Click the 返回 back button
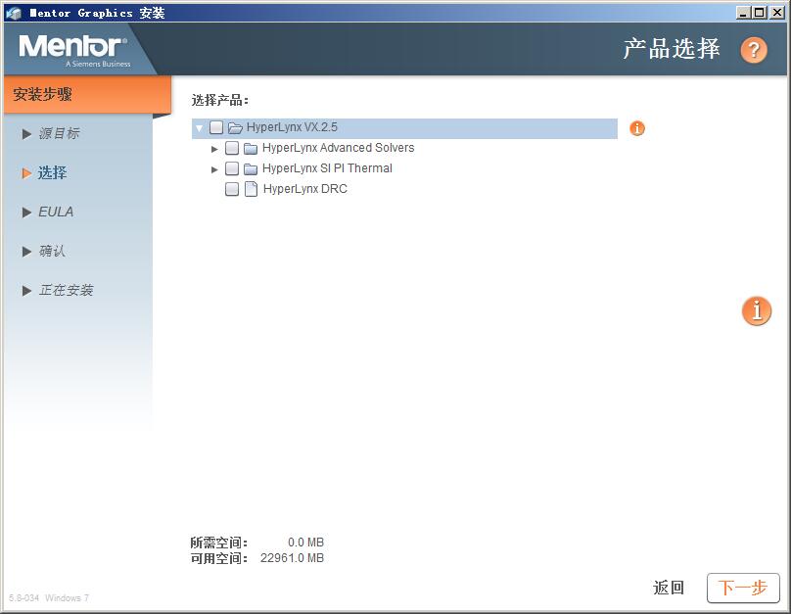 (x=669, y=588)
